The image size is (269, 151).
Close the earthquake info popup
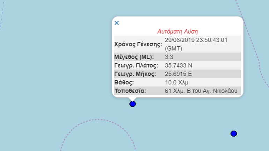[117, 23]
